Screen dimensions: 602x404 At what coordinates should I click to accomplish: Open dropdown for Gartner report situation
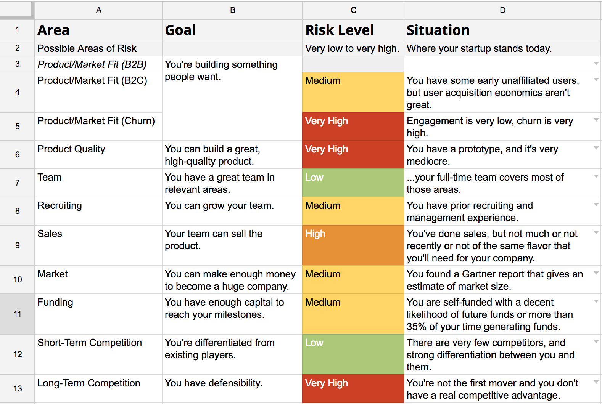point(596,273)
